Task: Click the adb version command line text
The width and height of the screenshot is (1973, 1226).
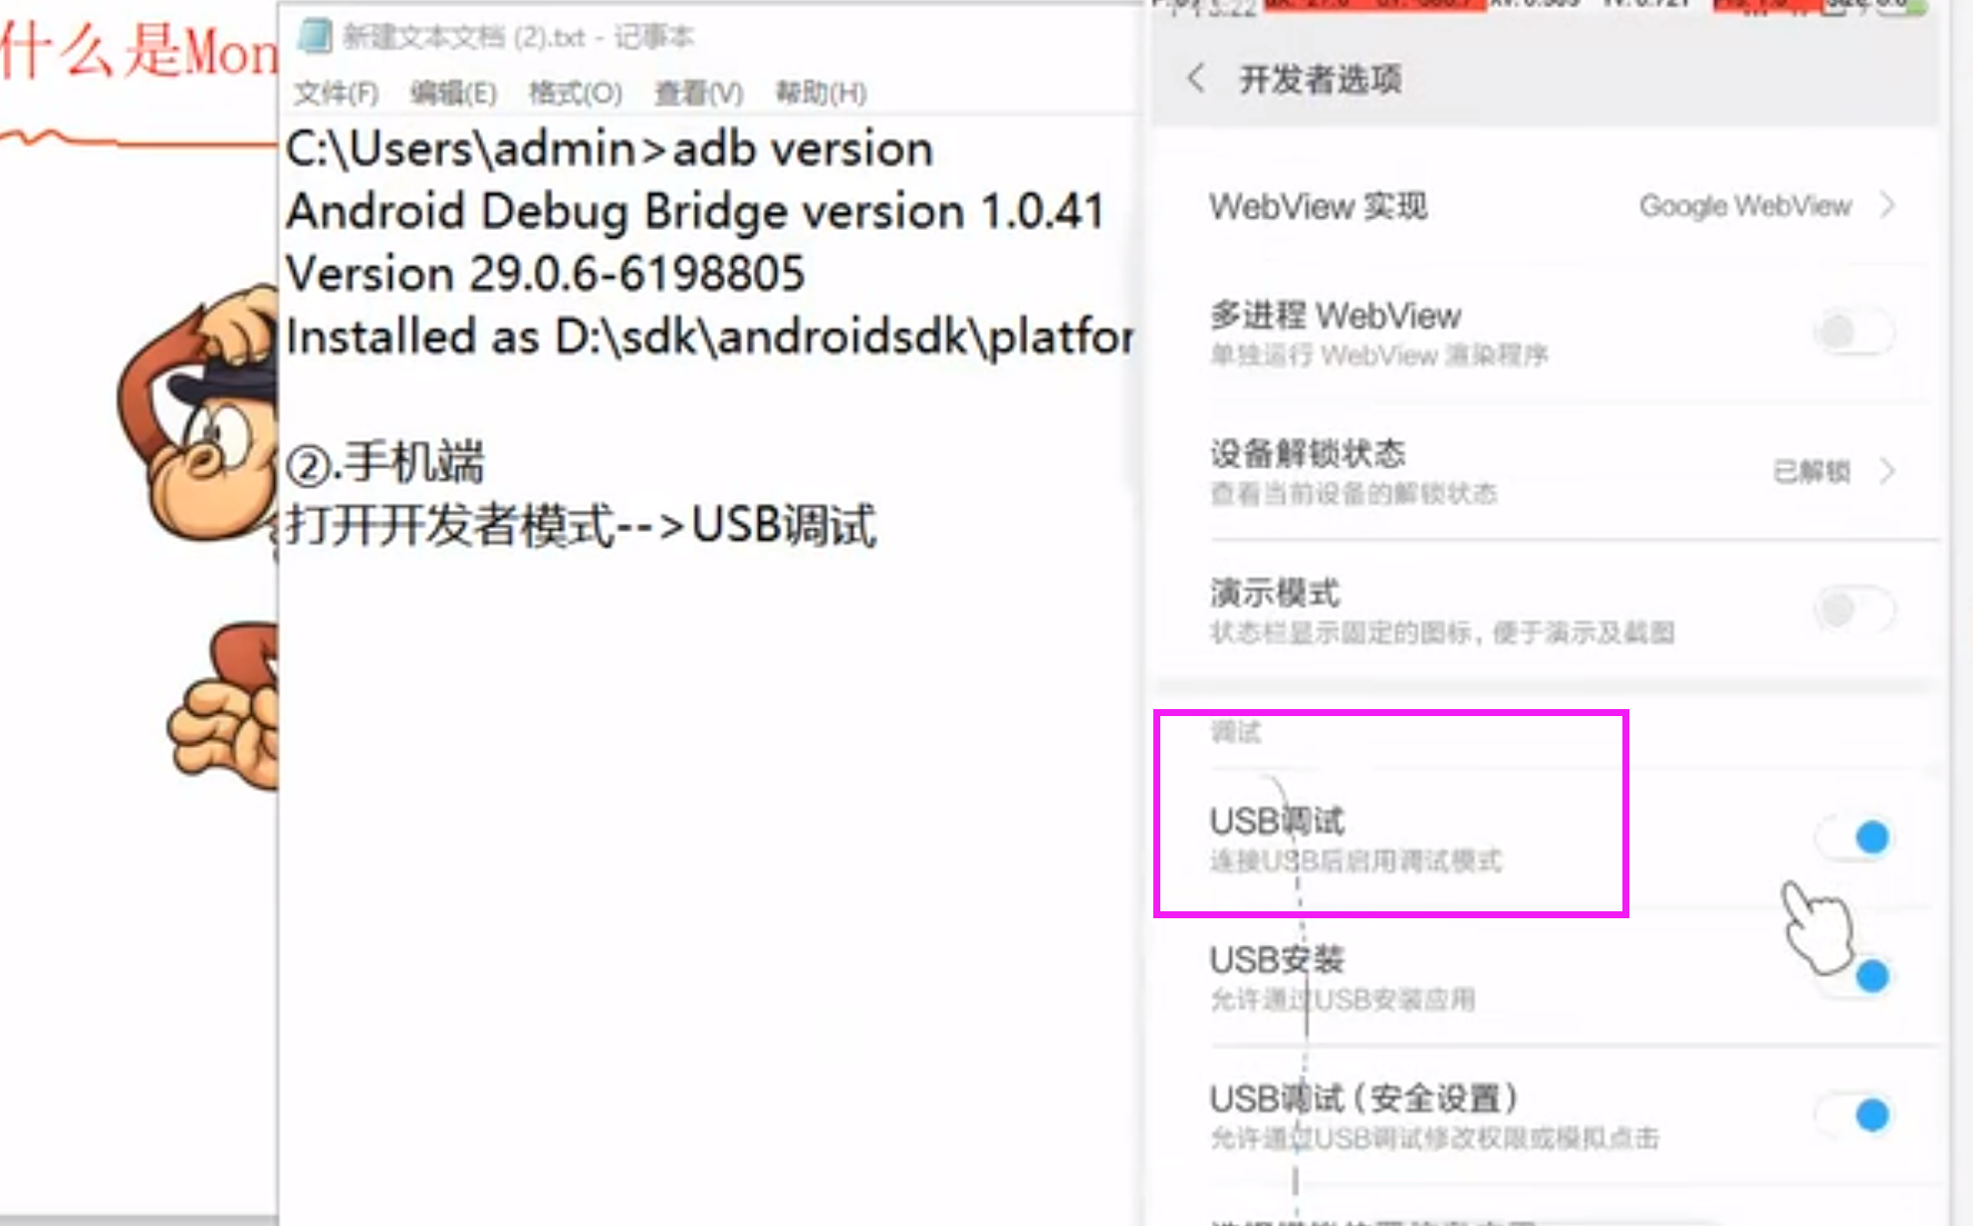Action: click(609, 149)
